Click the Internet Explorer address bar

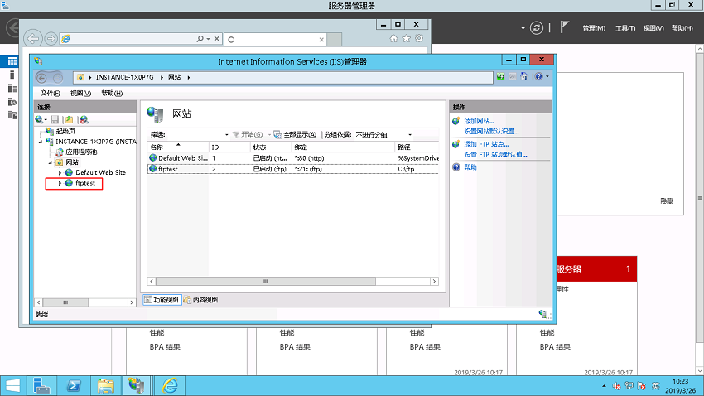(130, 39)
